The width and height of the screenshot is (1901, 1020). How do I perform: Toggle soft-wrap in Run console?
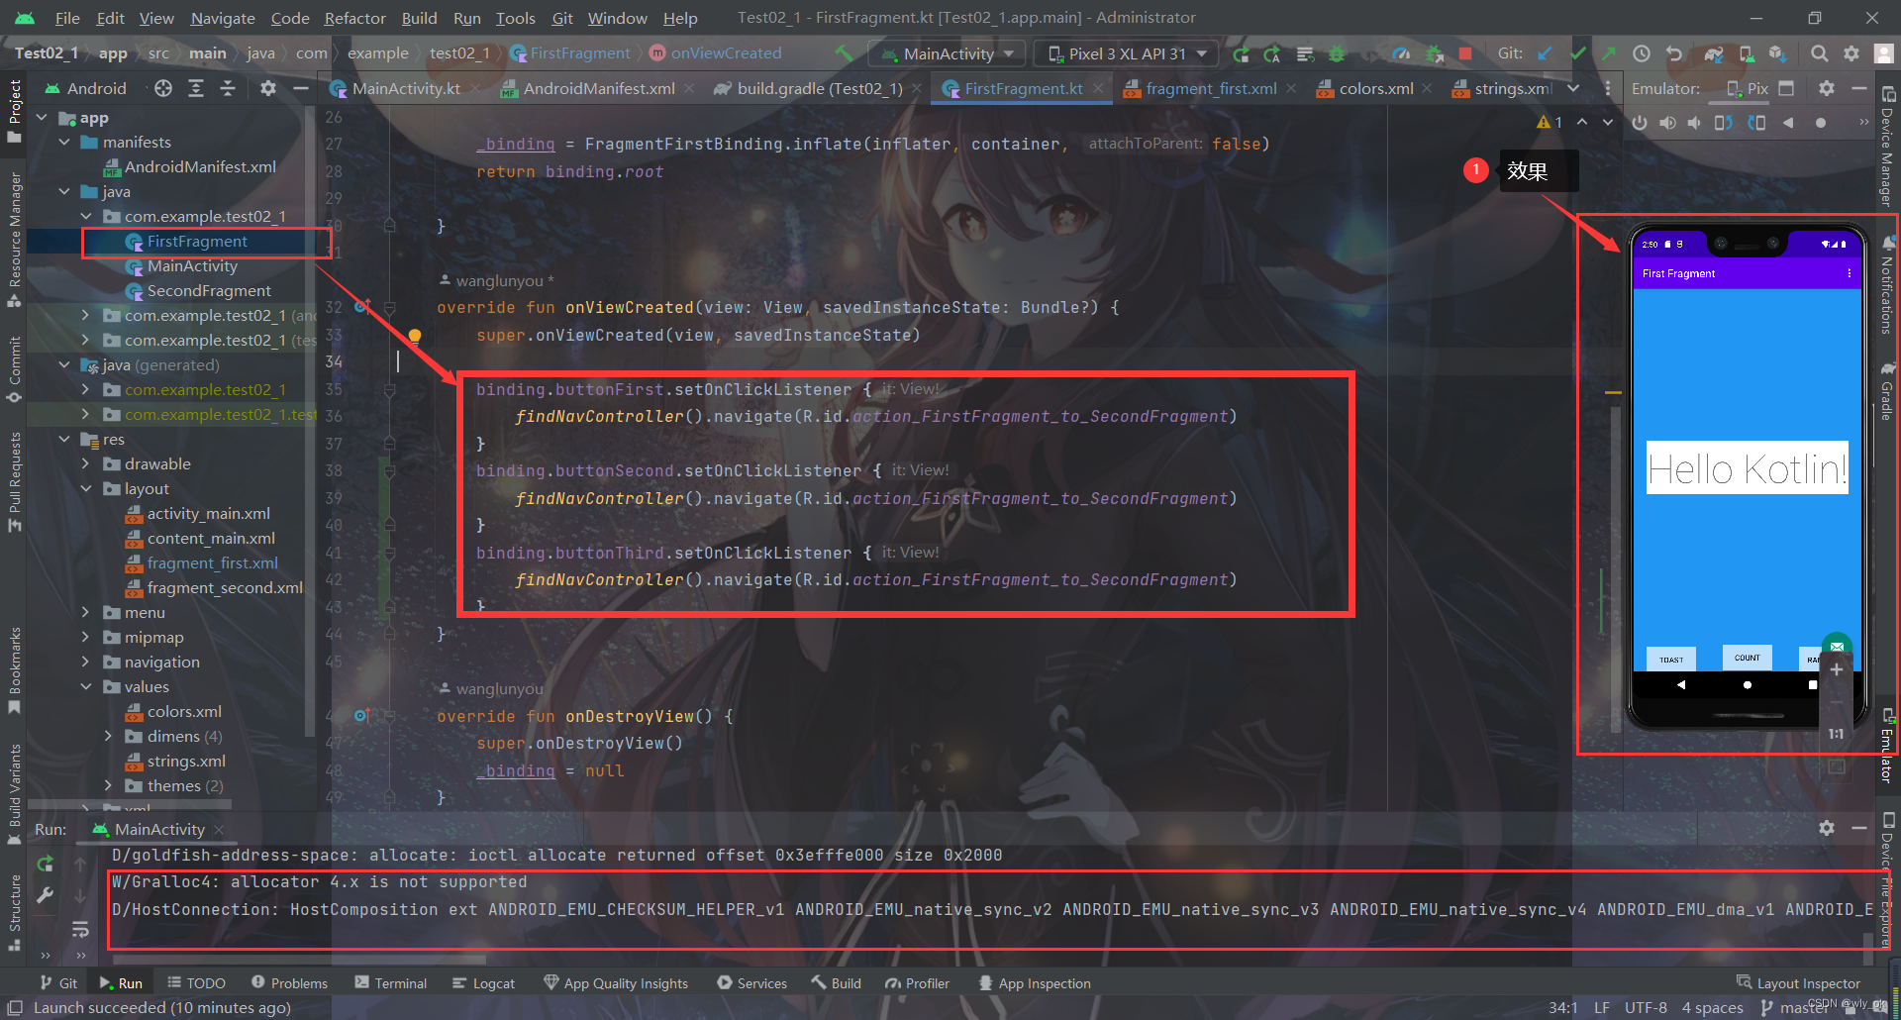[x=80, y=929]
